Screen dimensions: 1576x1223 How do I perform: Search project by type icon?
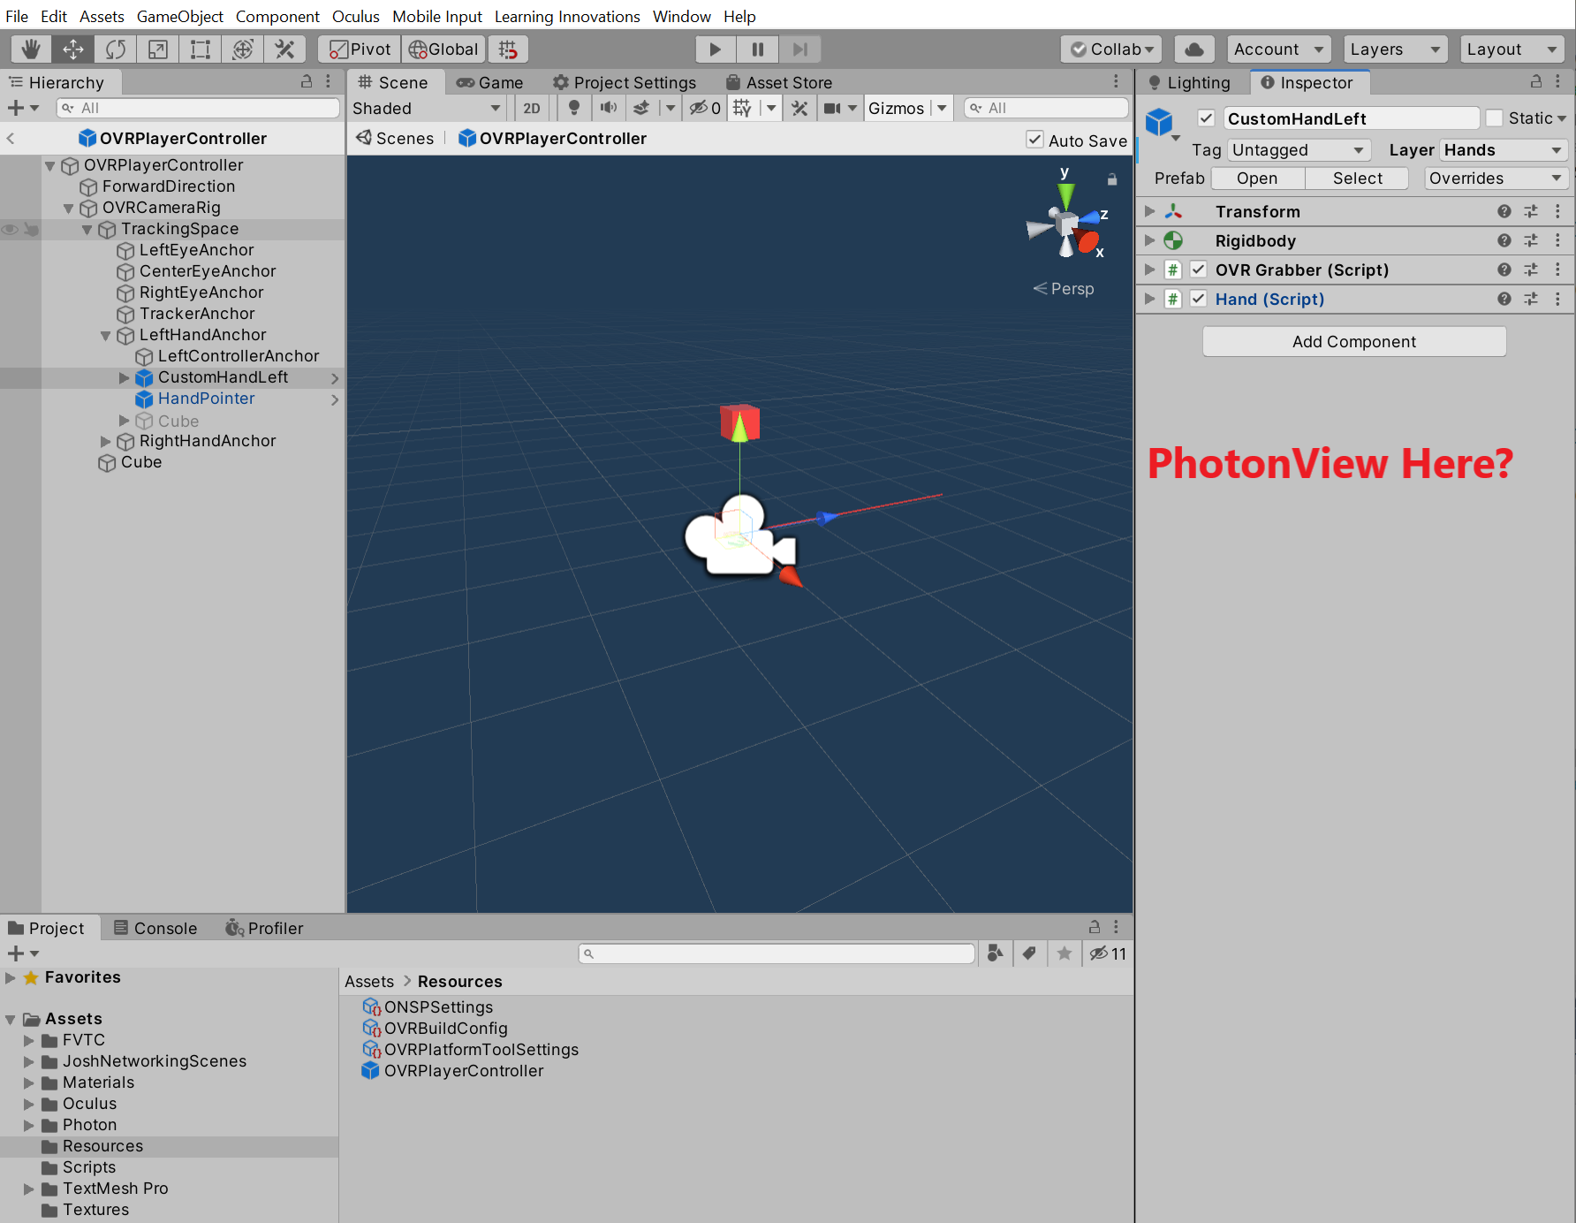(x=996, y=953)
